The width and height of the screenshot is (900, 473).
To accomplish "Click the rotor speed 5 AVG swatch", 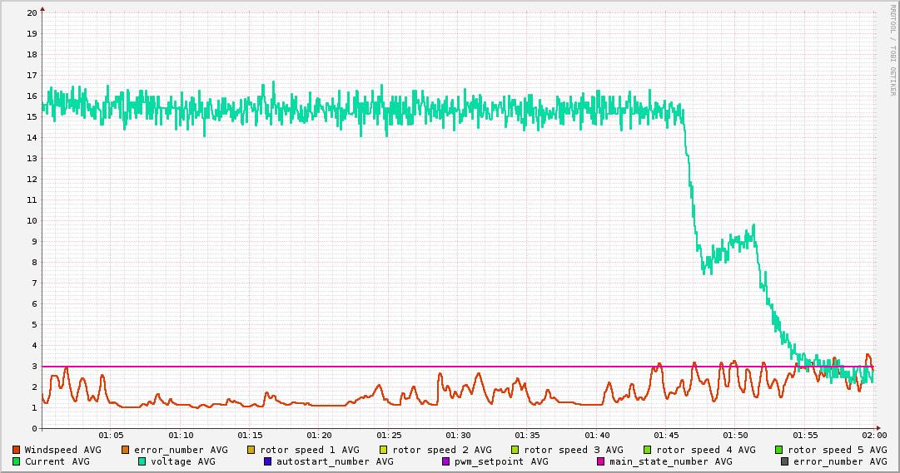I will pyautogui.click(x=779, y=450).
